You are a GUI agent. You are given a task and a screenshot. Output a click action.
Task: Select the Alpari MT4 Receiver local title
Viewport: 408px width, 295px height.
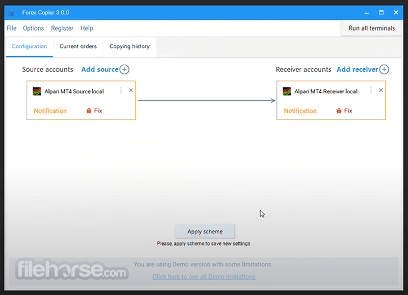[x=326, y=92]
